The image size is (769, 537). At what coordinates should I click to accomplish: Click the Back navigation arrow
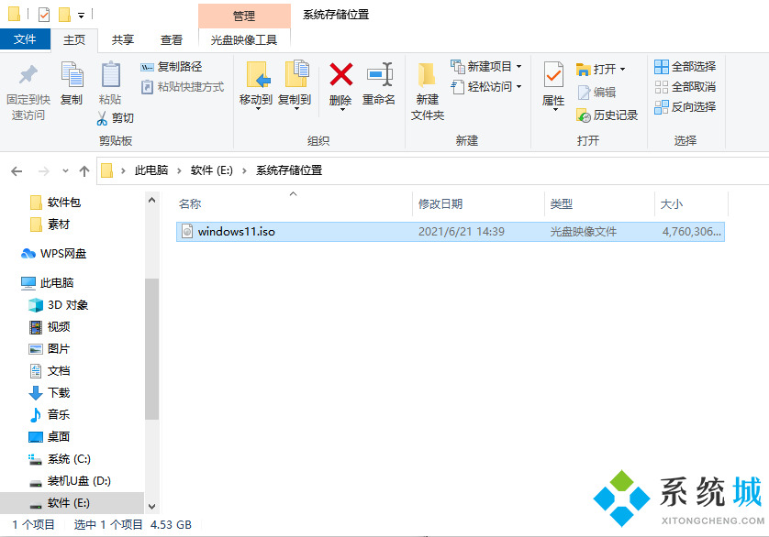click(x=17, y=171)
